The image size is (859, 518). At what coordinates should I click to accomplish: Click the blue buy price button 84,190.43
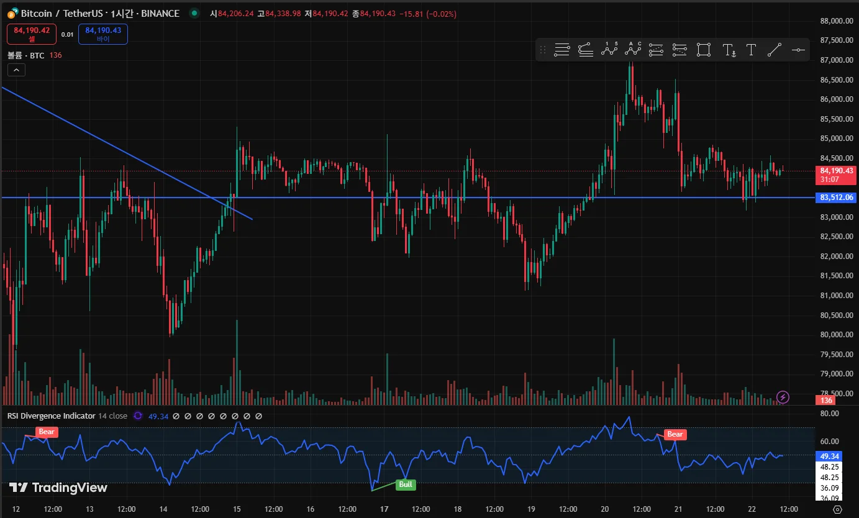point(103,34)
